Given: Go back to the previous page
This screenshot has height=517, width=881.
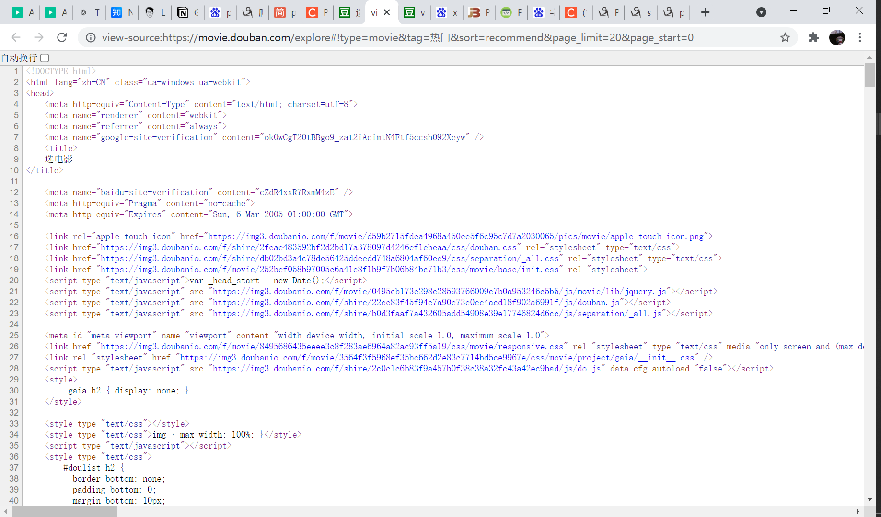Looking at the screenshot, I should pos(16,37).
